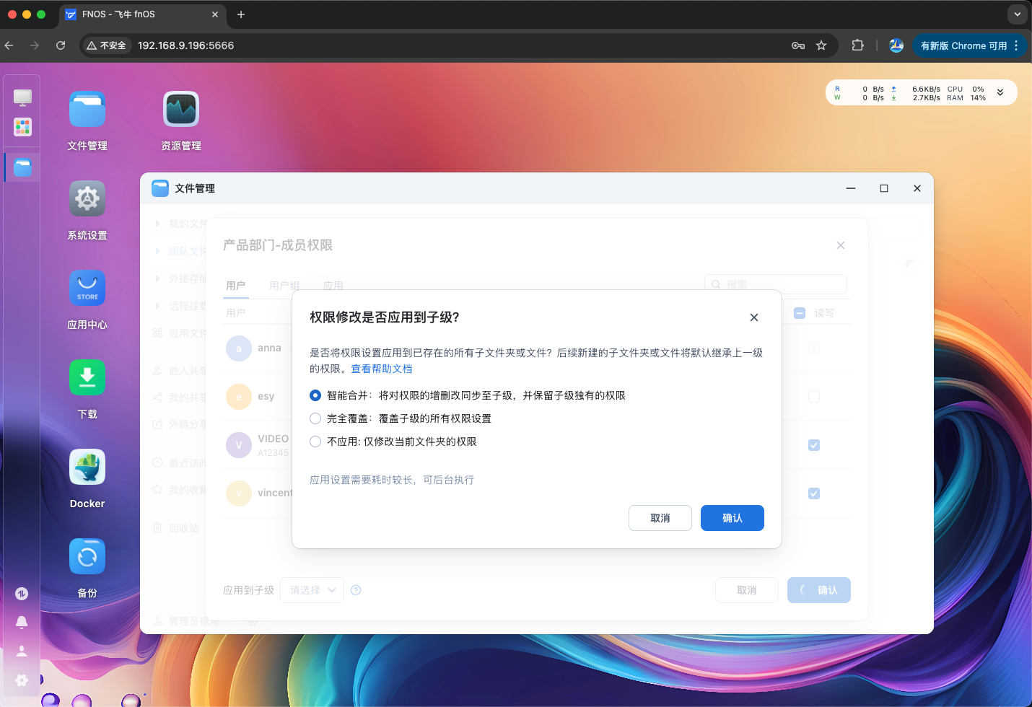Launch the 应用中心 store icon
The height and width of the screenshot is (707, 1032).
click(87, 289)
